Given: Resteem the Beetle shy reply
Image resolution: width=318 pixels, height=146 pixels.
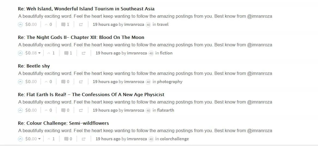Looking at the screenshot, I should tap(81, 82).
